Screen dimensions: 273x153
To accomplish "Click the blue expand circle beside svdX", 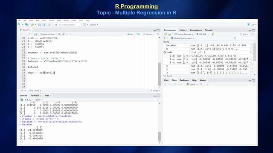I will [165, 52].
